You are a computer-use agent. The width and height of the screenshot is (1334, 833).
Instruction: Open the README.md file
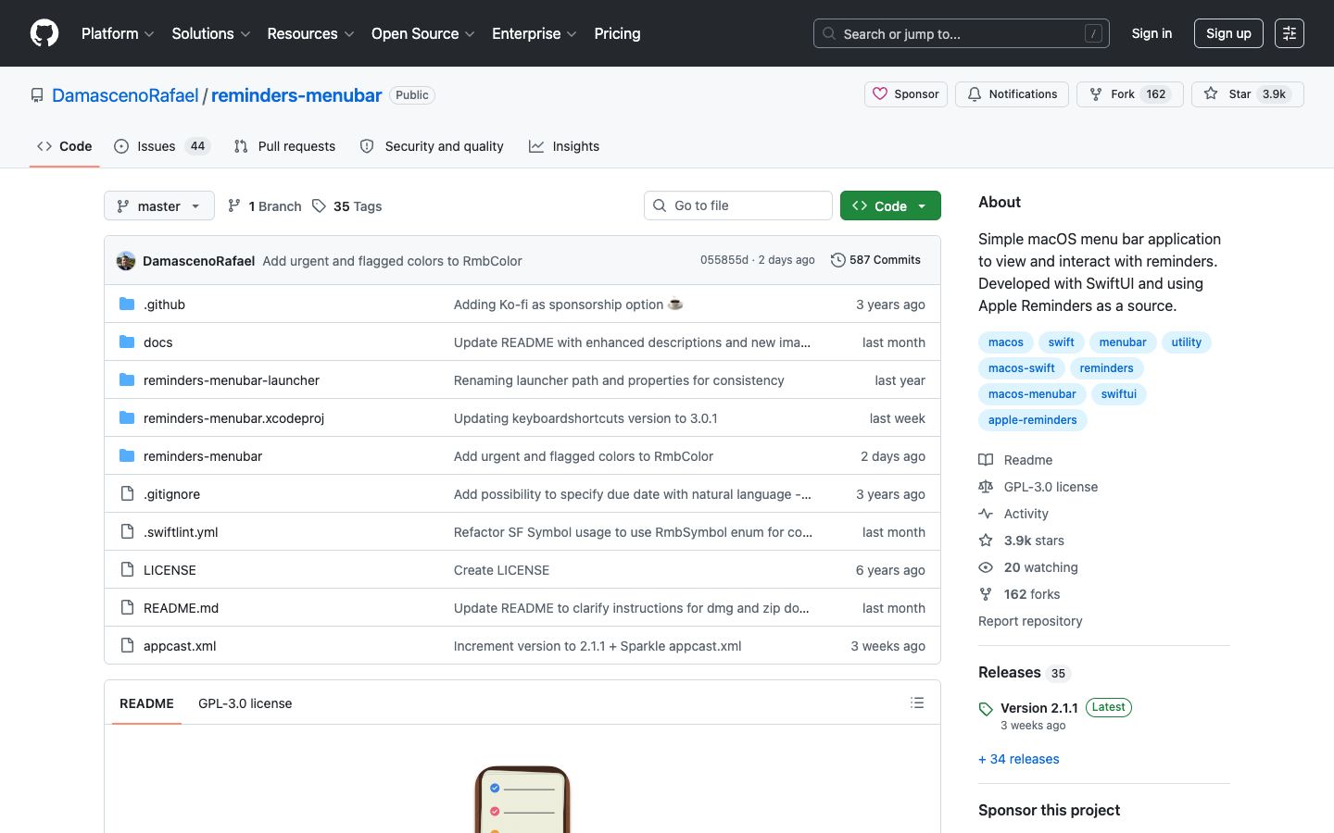pyautogui.click(x=181, y=608)
